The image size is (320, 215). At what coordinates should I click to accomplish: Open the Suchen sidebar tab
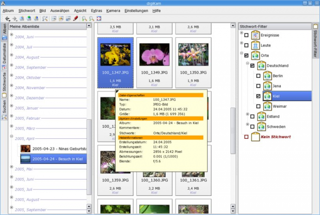point(4,110)
